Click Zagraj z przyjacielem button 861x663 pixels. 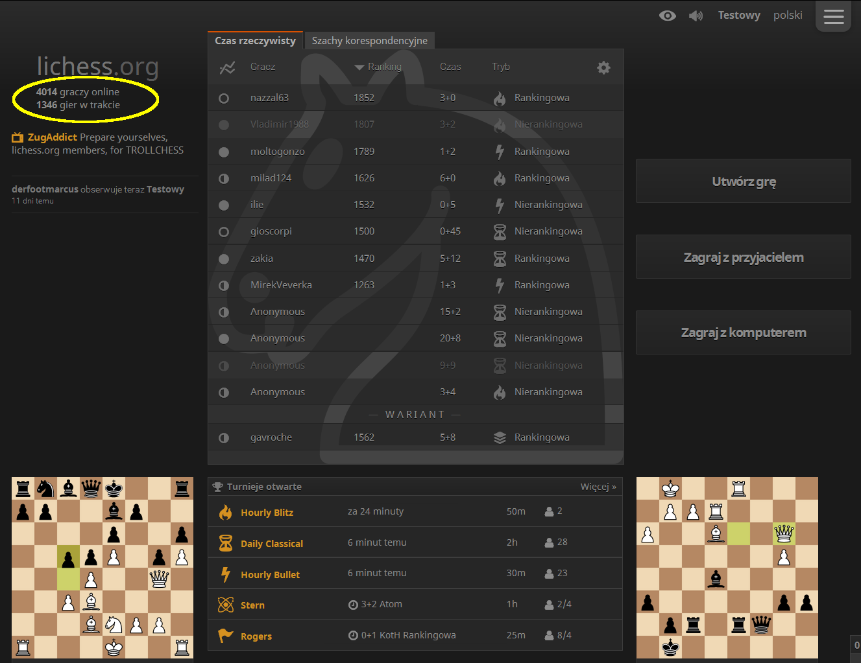tap(744, 257)
